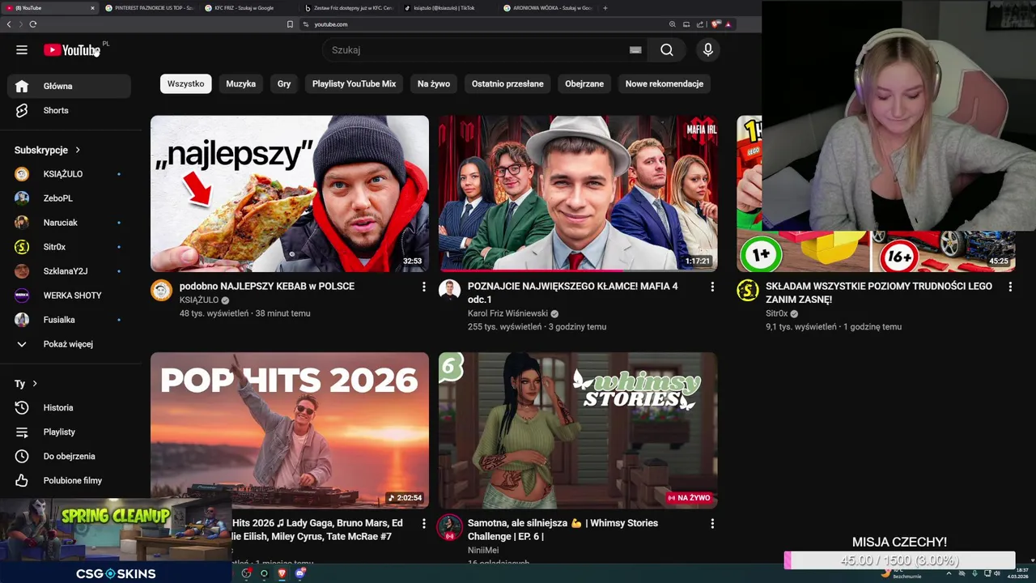Click the Brave Shields icon in the address bar
This screenshot has height=583, width=1036.
(715, 24)
